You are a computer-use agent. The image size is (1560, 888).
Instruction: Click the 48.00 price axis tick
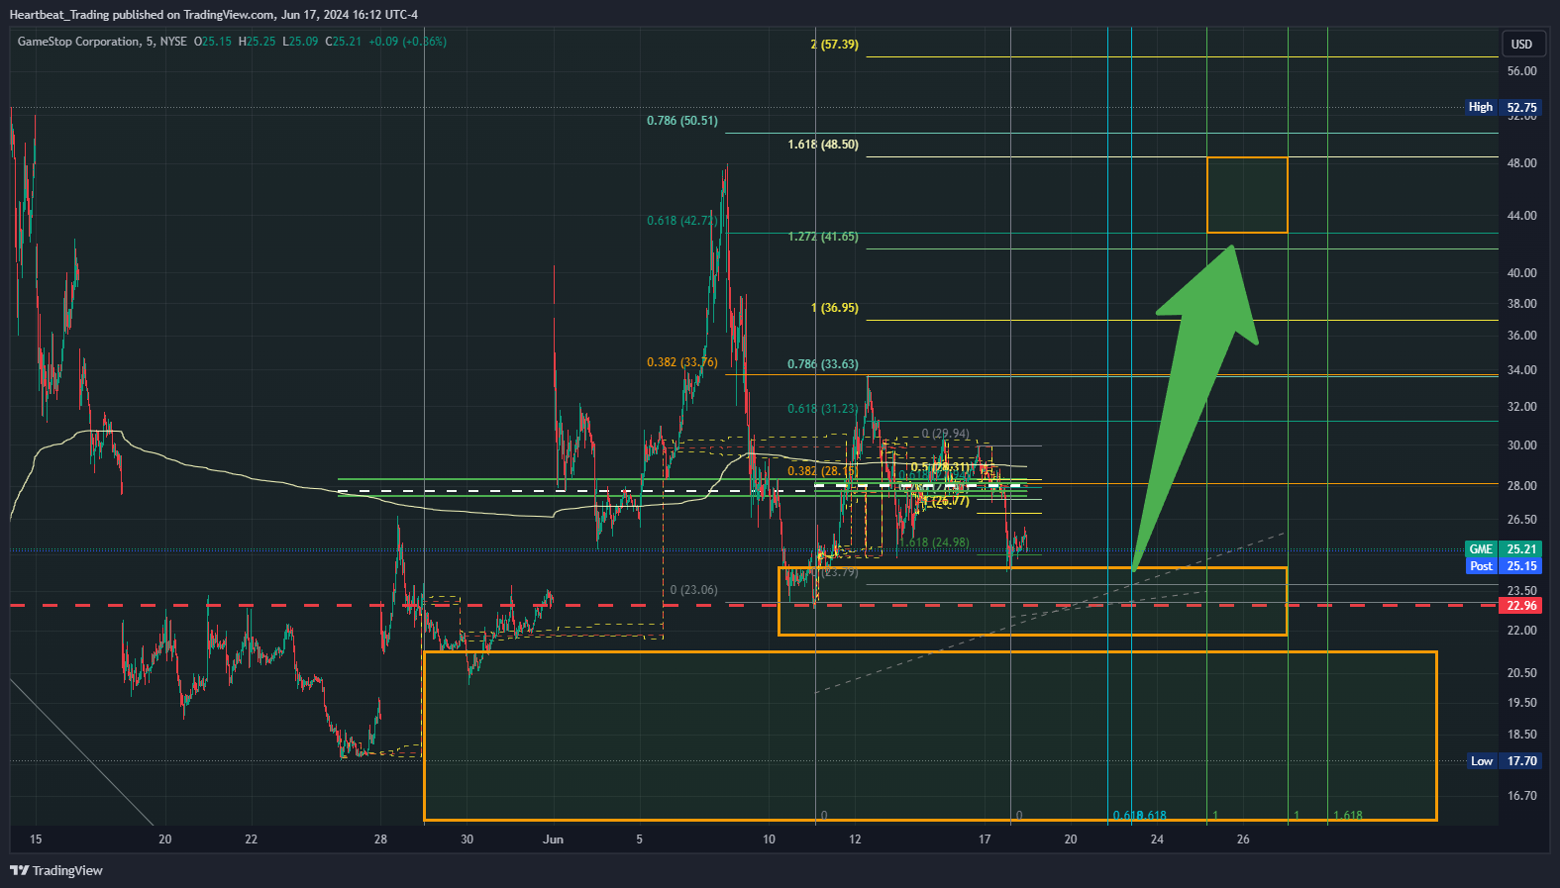(x=1521, y=163)
